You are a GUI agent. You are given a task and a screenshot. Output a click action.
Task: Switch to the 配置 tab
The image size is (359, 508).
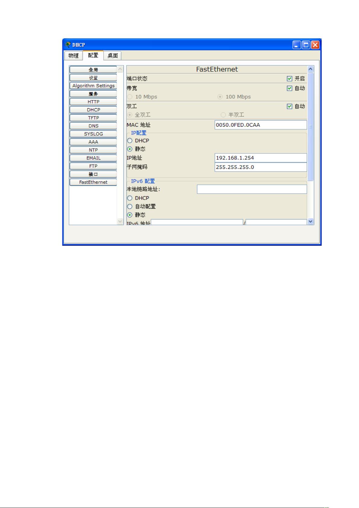point(93,55)
